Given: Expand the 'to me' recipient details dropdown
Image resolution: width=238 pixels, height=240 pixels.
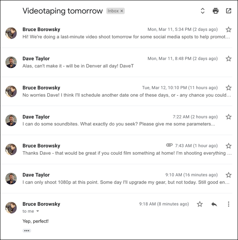Looking at the screenshot, I should 38,211.
